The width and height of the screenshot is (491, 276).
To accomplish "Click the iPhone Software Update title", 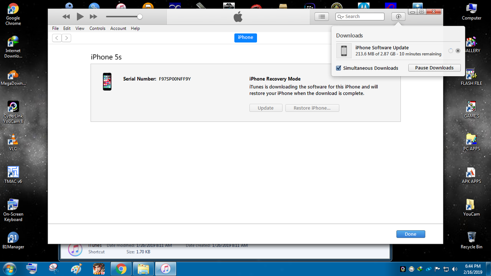I will [x=382, y=48].
